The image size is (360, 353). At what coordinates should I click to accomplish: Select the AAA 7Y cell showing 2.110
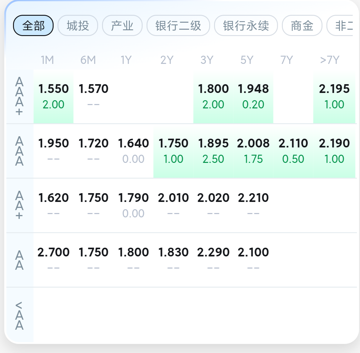[293, 151]
